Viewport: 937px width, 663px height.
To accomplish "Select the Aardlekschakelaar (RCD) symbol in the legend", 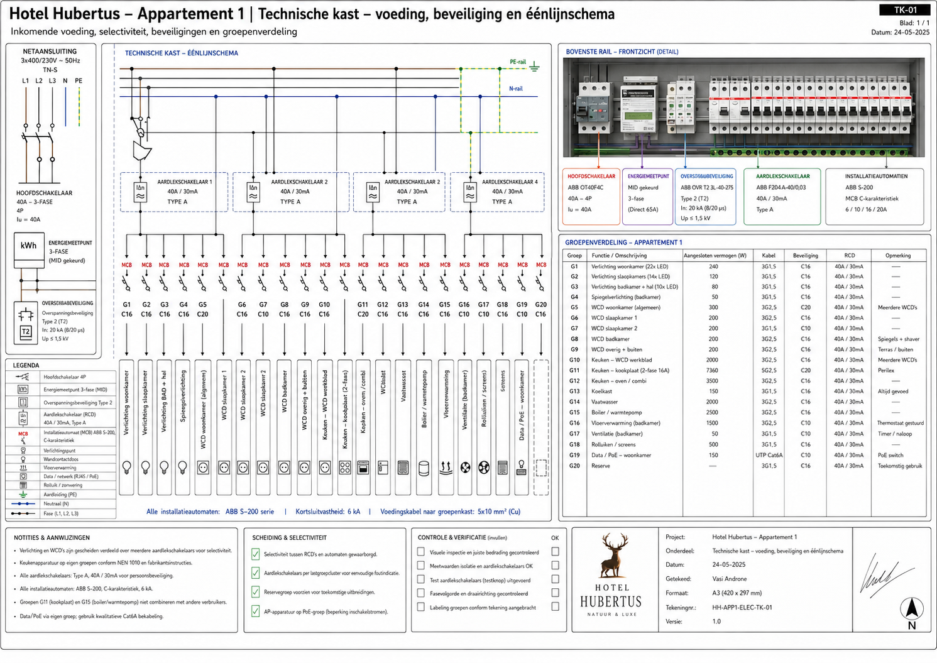I will (23, 418).
